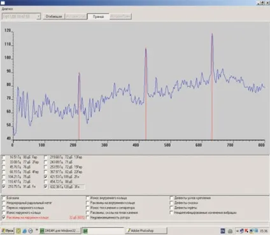
Task: Click the keyboard-like icon next to EN indicator
Action: click(230, 231)
